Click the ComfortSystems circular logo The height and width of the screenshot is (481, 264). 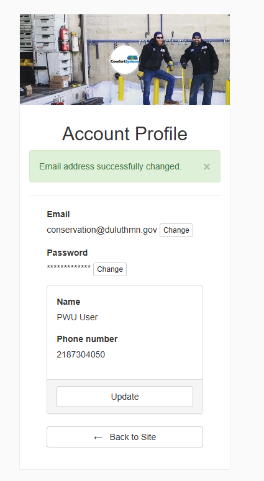click(x=125, y=60)
